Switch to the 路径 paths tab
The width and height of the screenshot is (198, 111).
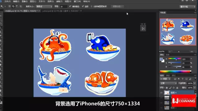[x=174, y=76]
